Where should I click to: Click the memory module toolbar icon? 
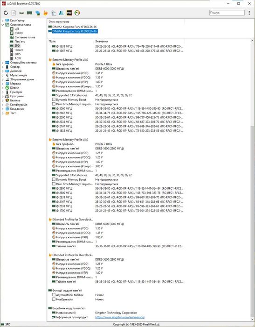[29, 13]
